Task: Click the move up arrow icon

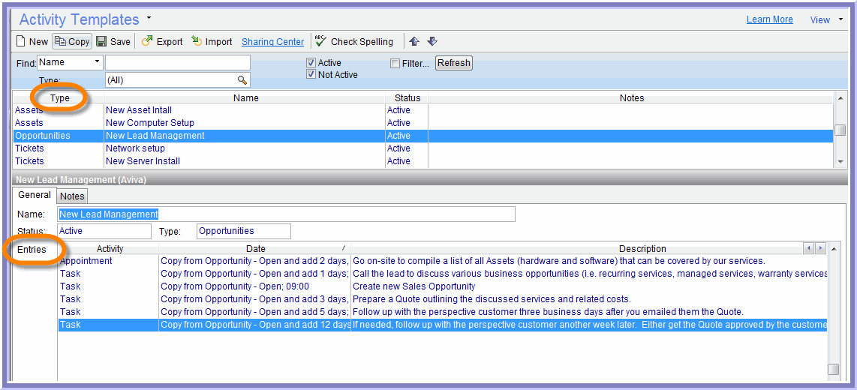Action: click(x=414, y=42)
